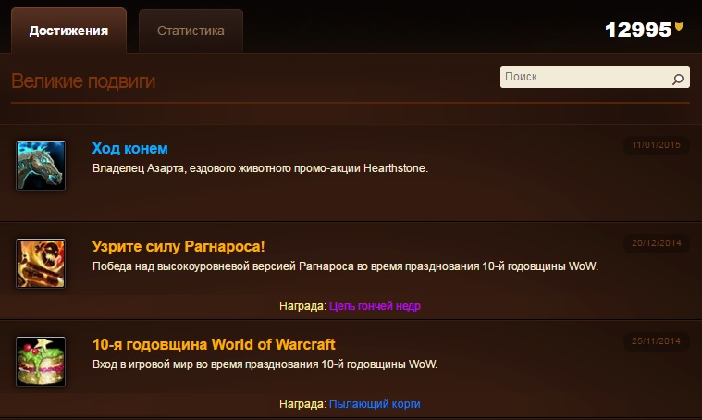
Task: Click the 20/12/2014 date badge
Action: 656,243
